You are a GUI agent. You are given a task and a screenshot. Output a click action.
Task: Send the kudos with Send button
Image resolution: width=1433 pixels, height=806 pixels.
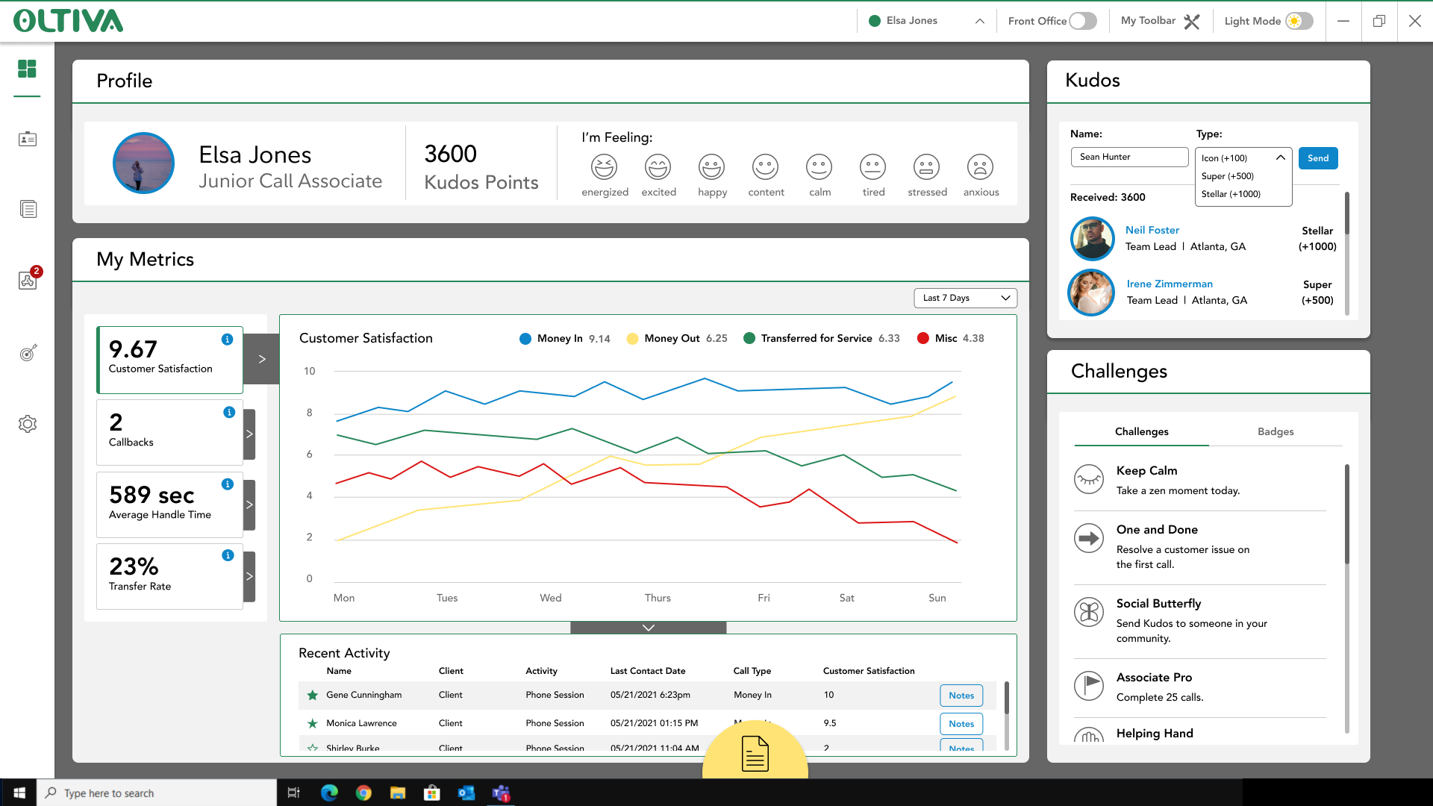point(1318,158)
